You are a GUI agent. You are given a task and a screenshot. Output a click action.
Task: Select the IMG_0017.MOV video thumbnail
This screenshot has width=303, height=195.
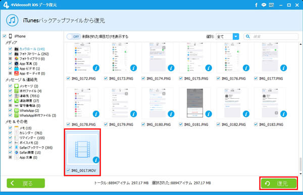click(x=82, y=150)
